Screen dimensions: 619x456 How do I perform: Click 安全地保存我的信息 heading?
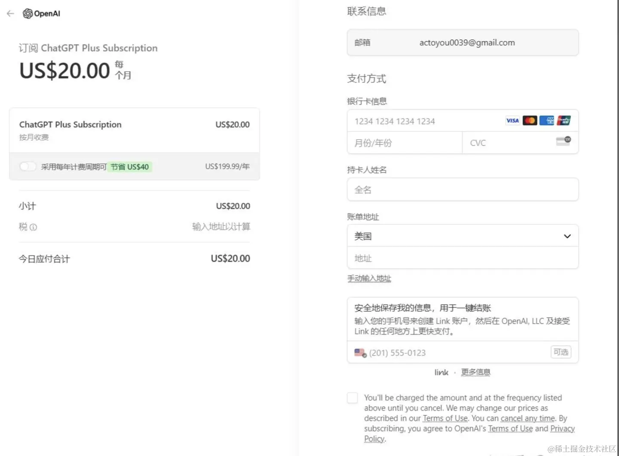(x=423, y=308)
